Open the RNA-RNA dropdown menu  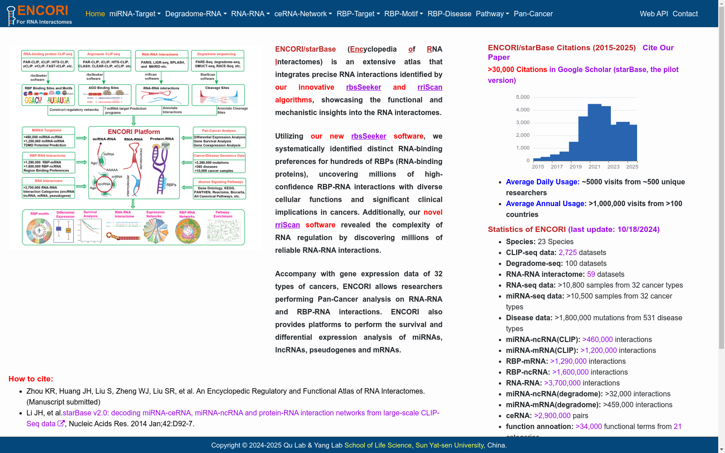[x=251, y=14]
